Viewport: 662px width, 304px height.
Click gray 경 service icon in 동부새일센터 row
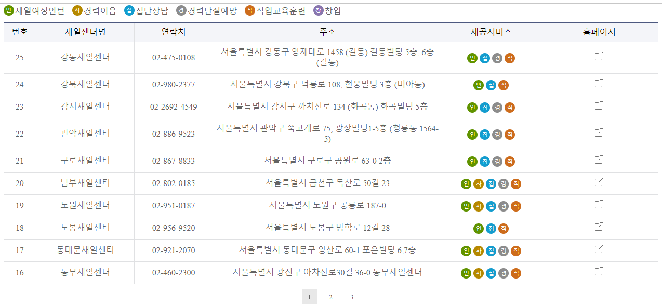click(504, 273)
